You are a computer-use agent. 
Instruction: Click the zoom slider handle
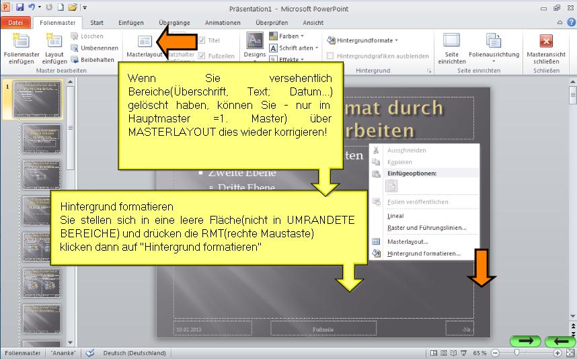point(516,353)
